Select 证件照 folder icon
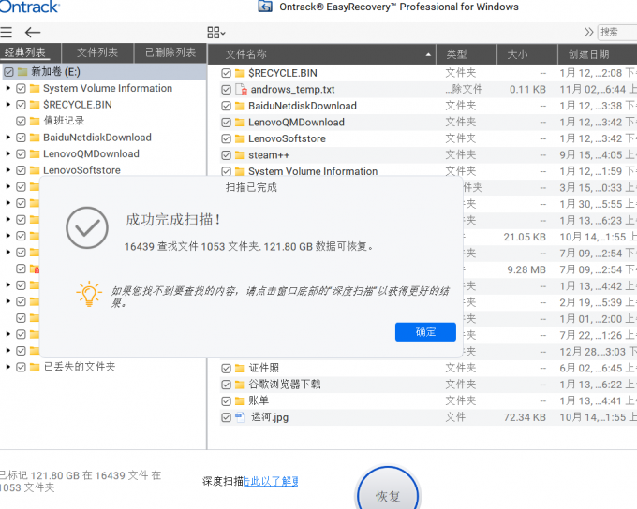The width and height of the screenshot is (637, 509). point(240,368)
